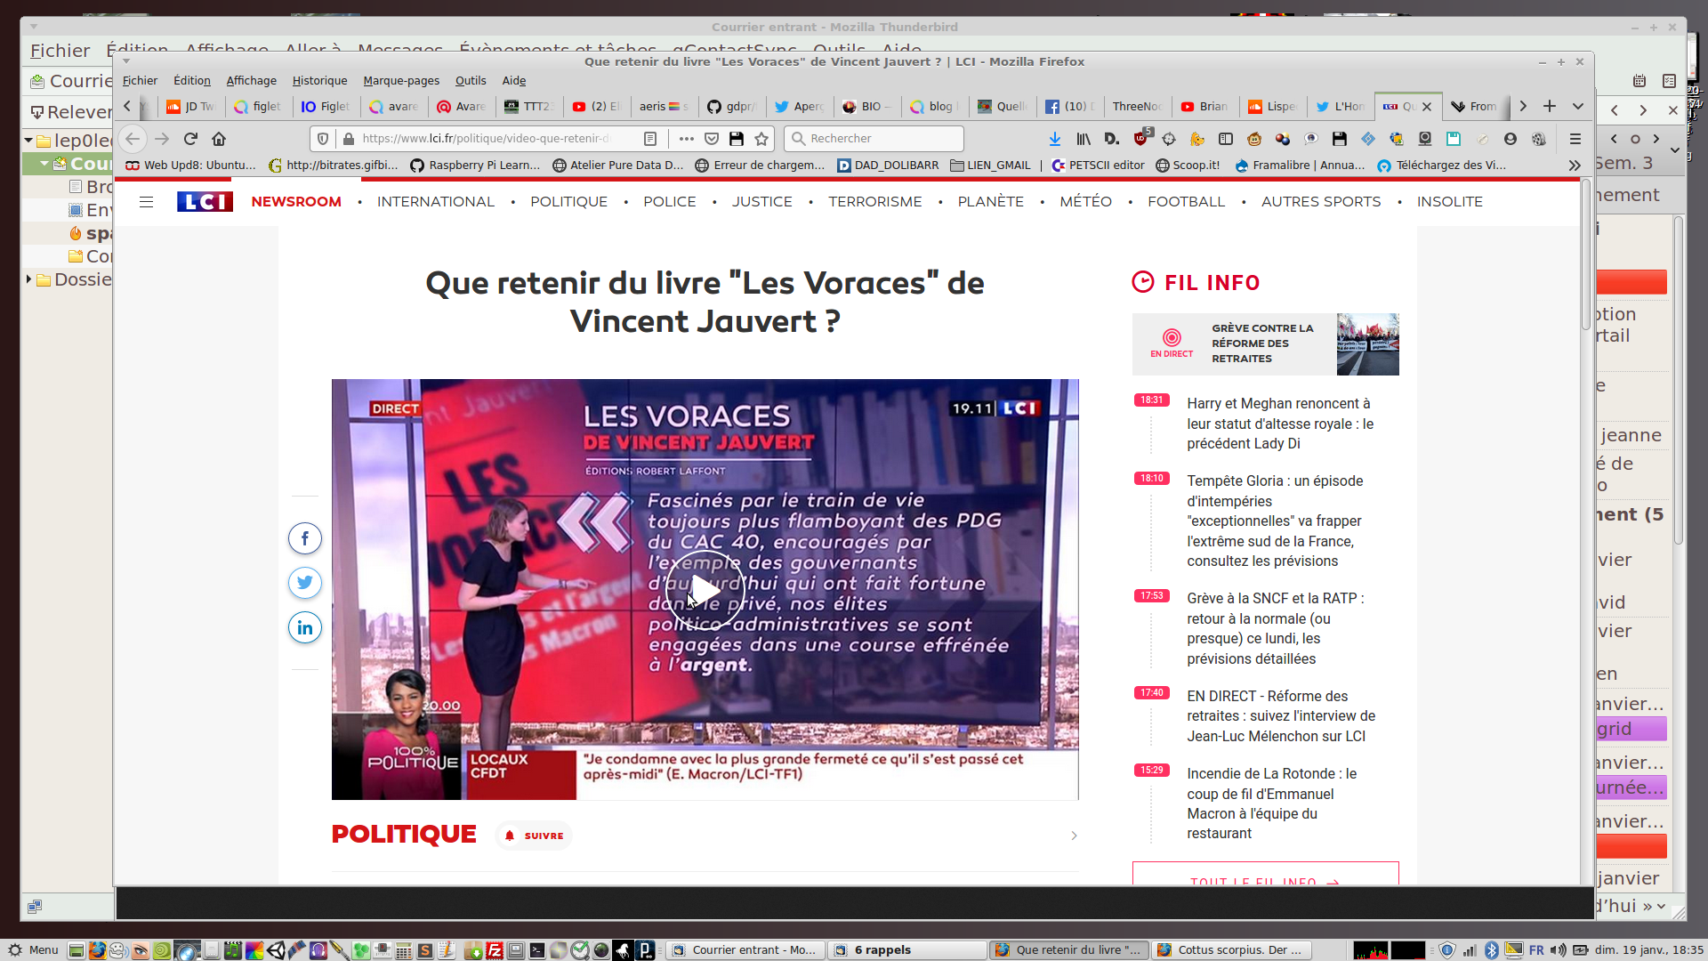Open the uBlock Origin extension icon
Screen dimensions: 1708x961
[x=1141, y=139]
